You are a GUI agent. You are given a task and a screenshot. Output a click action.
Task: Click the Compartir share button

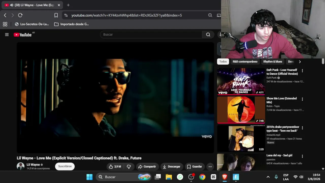[147, 167]
